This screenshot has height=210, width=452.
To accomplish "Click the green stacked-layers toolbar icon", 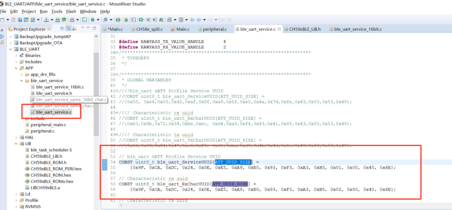I will pos(64,20).
